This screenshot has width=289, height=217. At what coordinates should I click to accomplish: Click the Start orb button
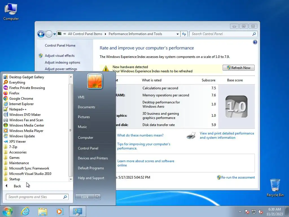(x=8, y=211)
